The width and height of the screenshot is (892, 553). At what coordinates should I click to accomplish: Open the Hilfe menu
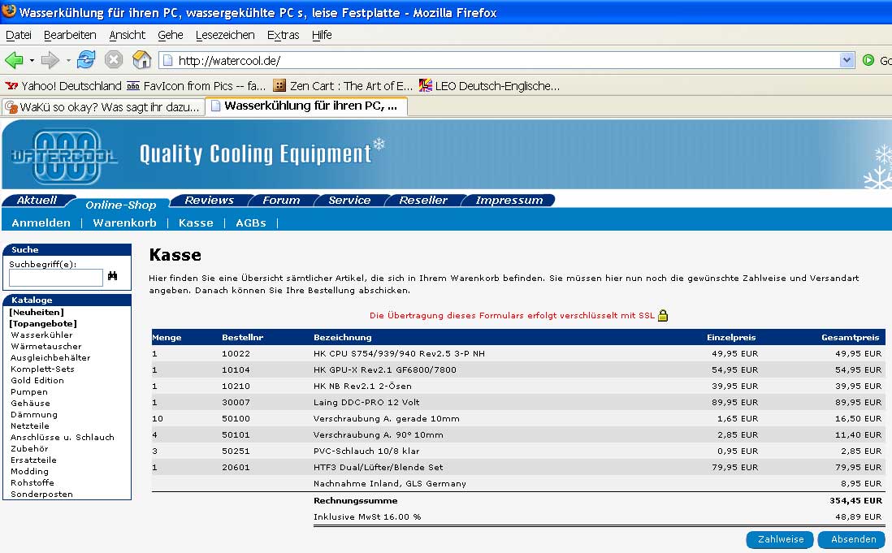pos(322,35)
